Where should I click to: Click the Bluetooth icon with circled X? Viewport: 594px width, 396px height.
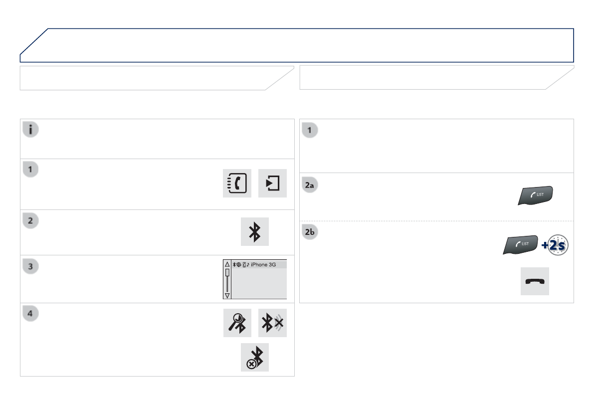(255, 357)
